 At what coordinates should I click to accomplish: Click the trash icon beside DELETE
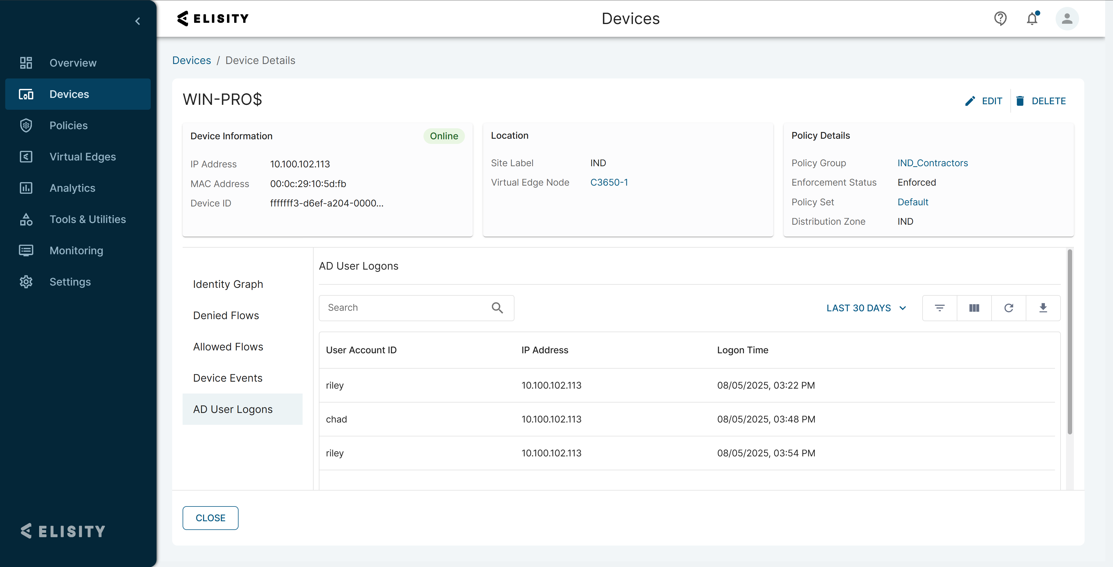1020,101
